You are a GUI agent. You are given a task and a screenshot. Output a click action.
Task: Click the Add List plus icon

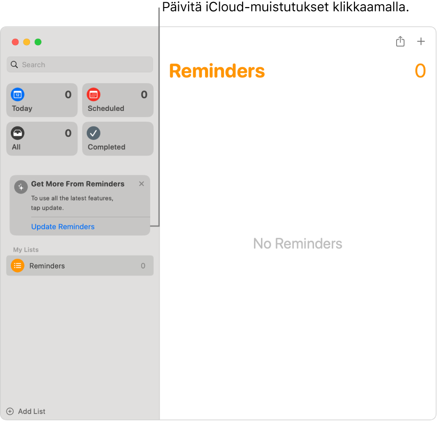click(10, 411)
